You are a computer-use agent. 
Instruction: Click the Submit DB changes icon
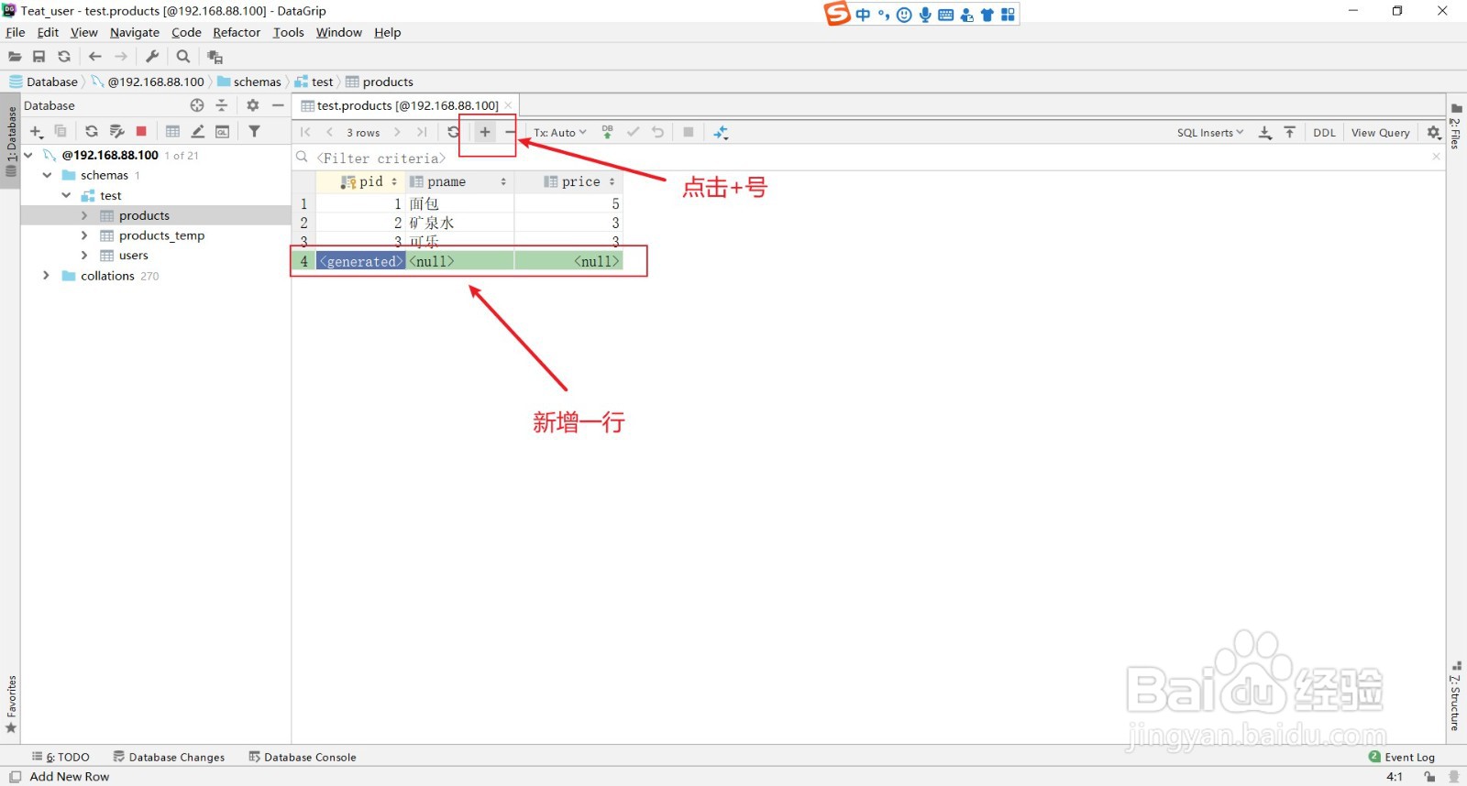point(607,132)
